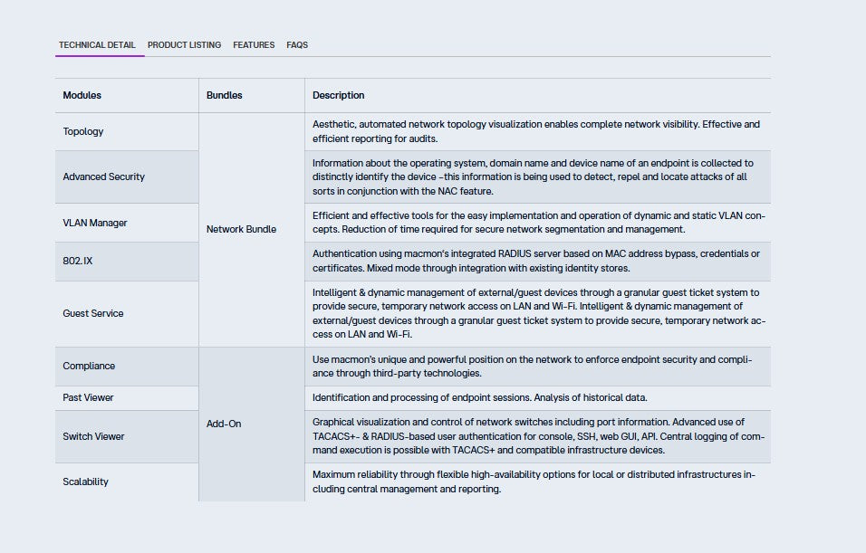Screen dimensions: 866x553
Task: Select the Scalability module cell
Action: pyautogui.click(x=85, y=481)
